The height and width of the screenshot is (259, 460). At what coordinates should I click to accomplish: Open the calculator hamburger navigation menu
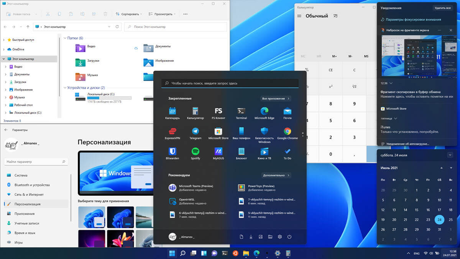coord(299,16)
